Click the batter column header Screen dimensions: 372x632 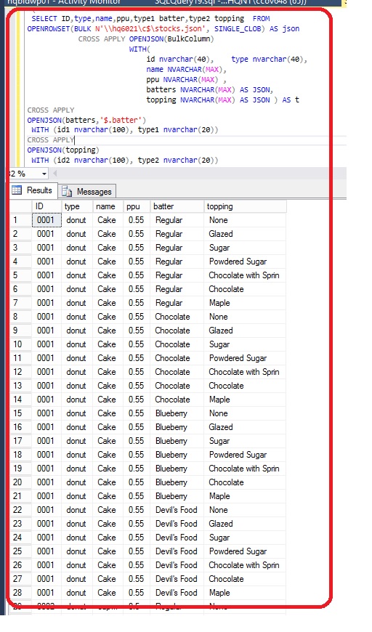tap(177, 206)
